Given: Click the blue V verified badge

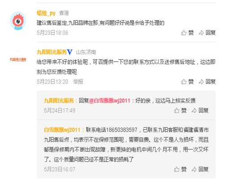Looking at the screenshot, I should [x=70, y=52].
